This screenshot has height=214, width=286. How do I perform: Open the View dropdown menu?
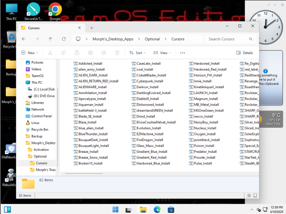point(162,53)
